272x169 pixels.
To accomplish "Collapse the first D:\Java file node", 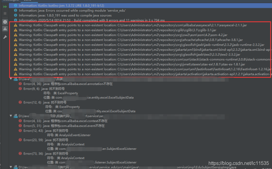I will [x=11, y=79].
